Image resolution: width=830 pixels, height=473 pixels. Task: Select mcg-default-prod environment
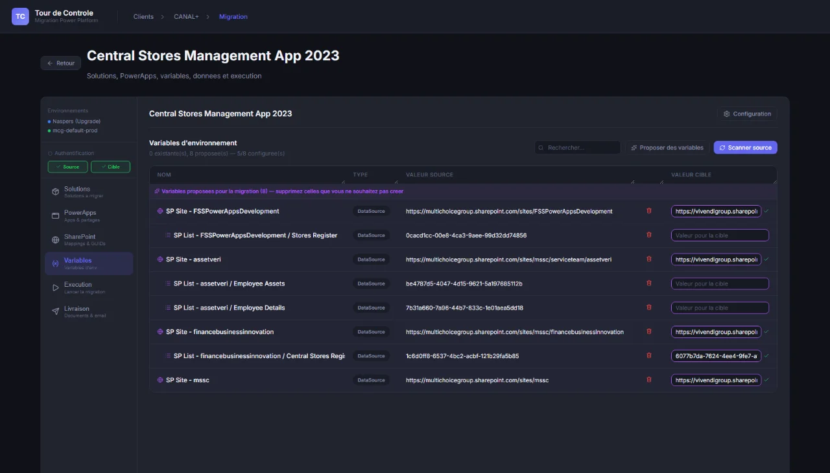point(73,130)
